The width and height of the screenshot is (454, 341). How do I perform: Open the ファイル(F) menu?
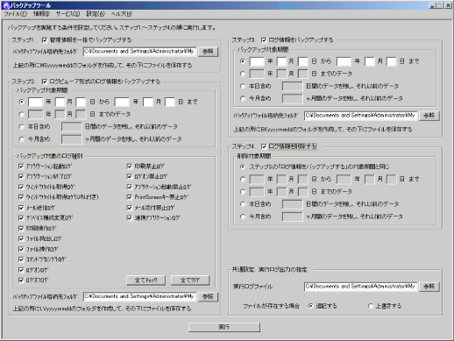pos(16,14)
